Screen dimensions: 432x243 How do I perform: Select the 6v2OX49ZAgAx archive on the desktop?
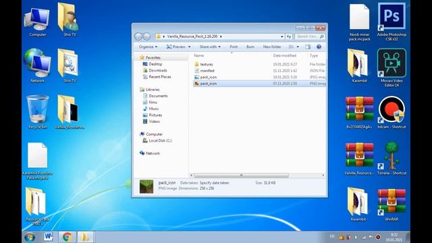point(359,113)
